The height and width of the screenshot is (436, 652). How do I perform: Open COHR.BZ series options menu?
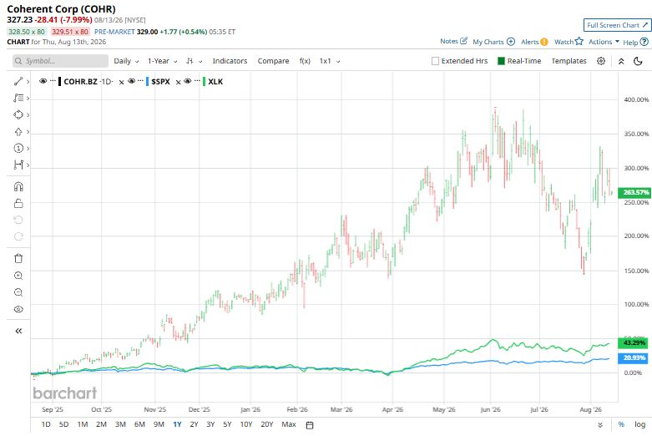53,81
